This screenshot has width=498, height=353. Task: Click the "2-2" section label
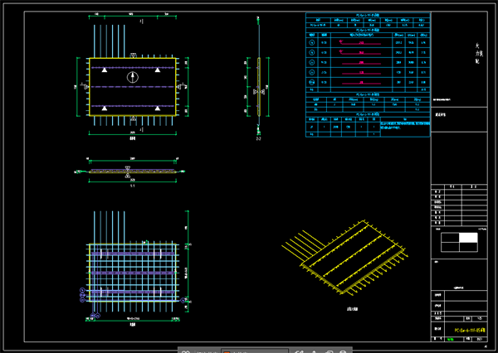(x=258, y=138)
